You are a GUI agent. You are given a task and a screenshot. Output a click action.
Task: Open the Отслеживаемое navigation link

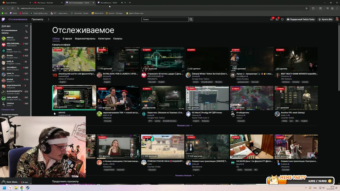(18, 19)
